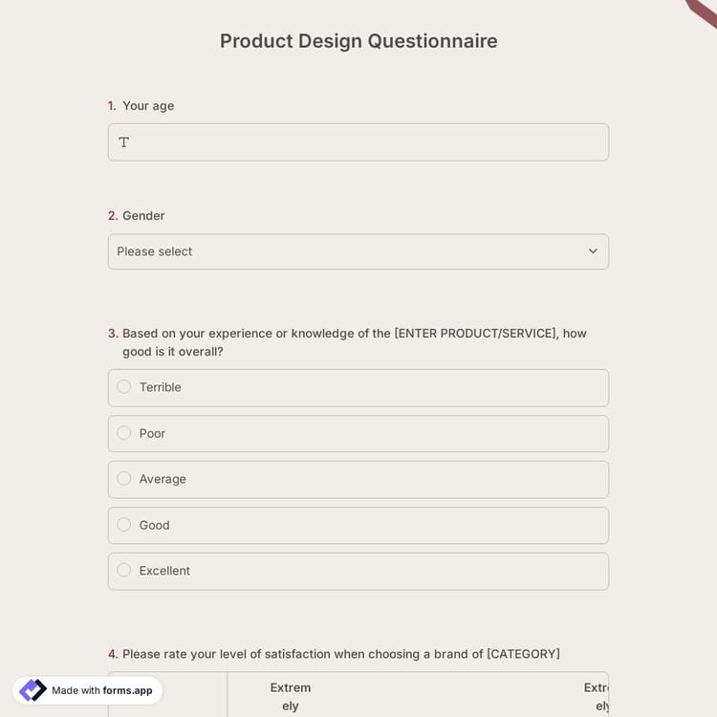The image size is (717, 717).
Task: Choose the Average rating option
Action: [124, 479]
